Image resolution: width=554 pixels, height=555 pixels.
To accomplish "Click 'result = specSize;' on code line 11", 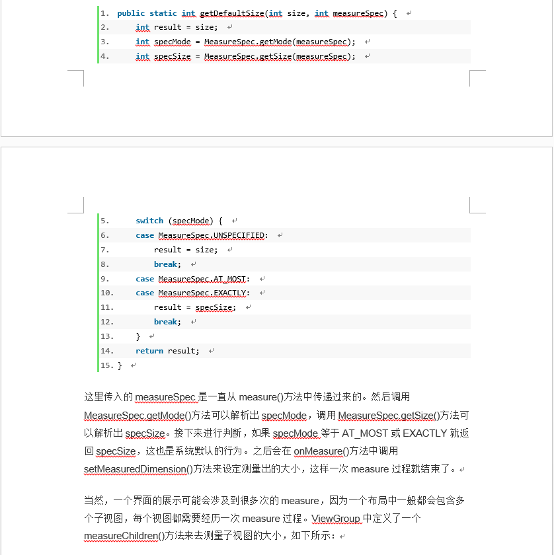I will click(195, 307).
